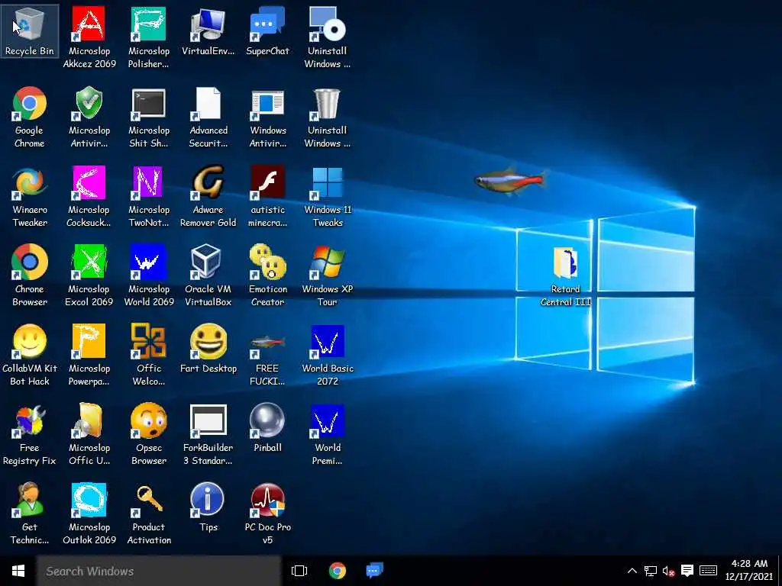This screenshot has width=782, height=586.
Task: Open the Pinball desktop shortcut
Action: pyautogui.click(x=267, y=429)
